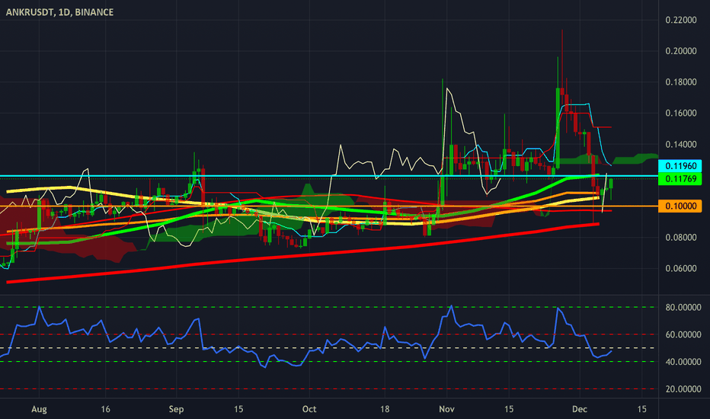710x419 pixels.
Task: Click the 0.20000 price axis value
Action: pyautogui.click(x=680, y=51)
